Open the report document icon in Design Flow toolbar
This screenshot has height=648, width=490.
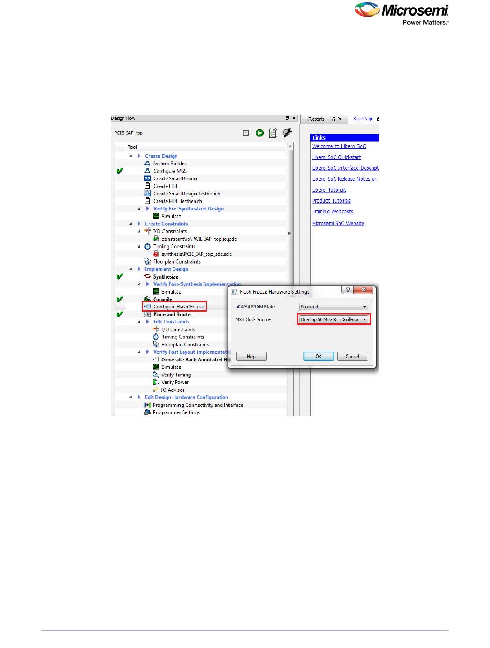tap(273, 133)
